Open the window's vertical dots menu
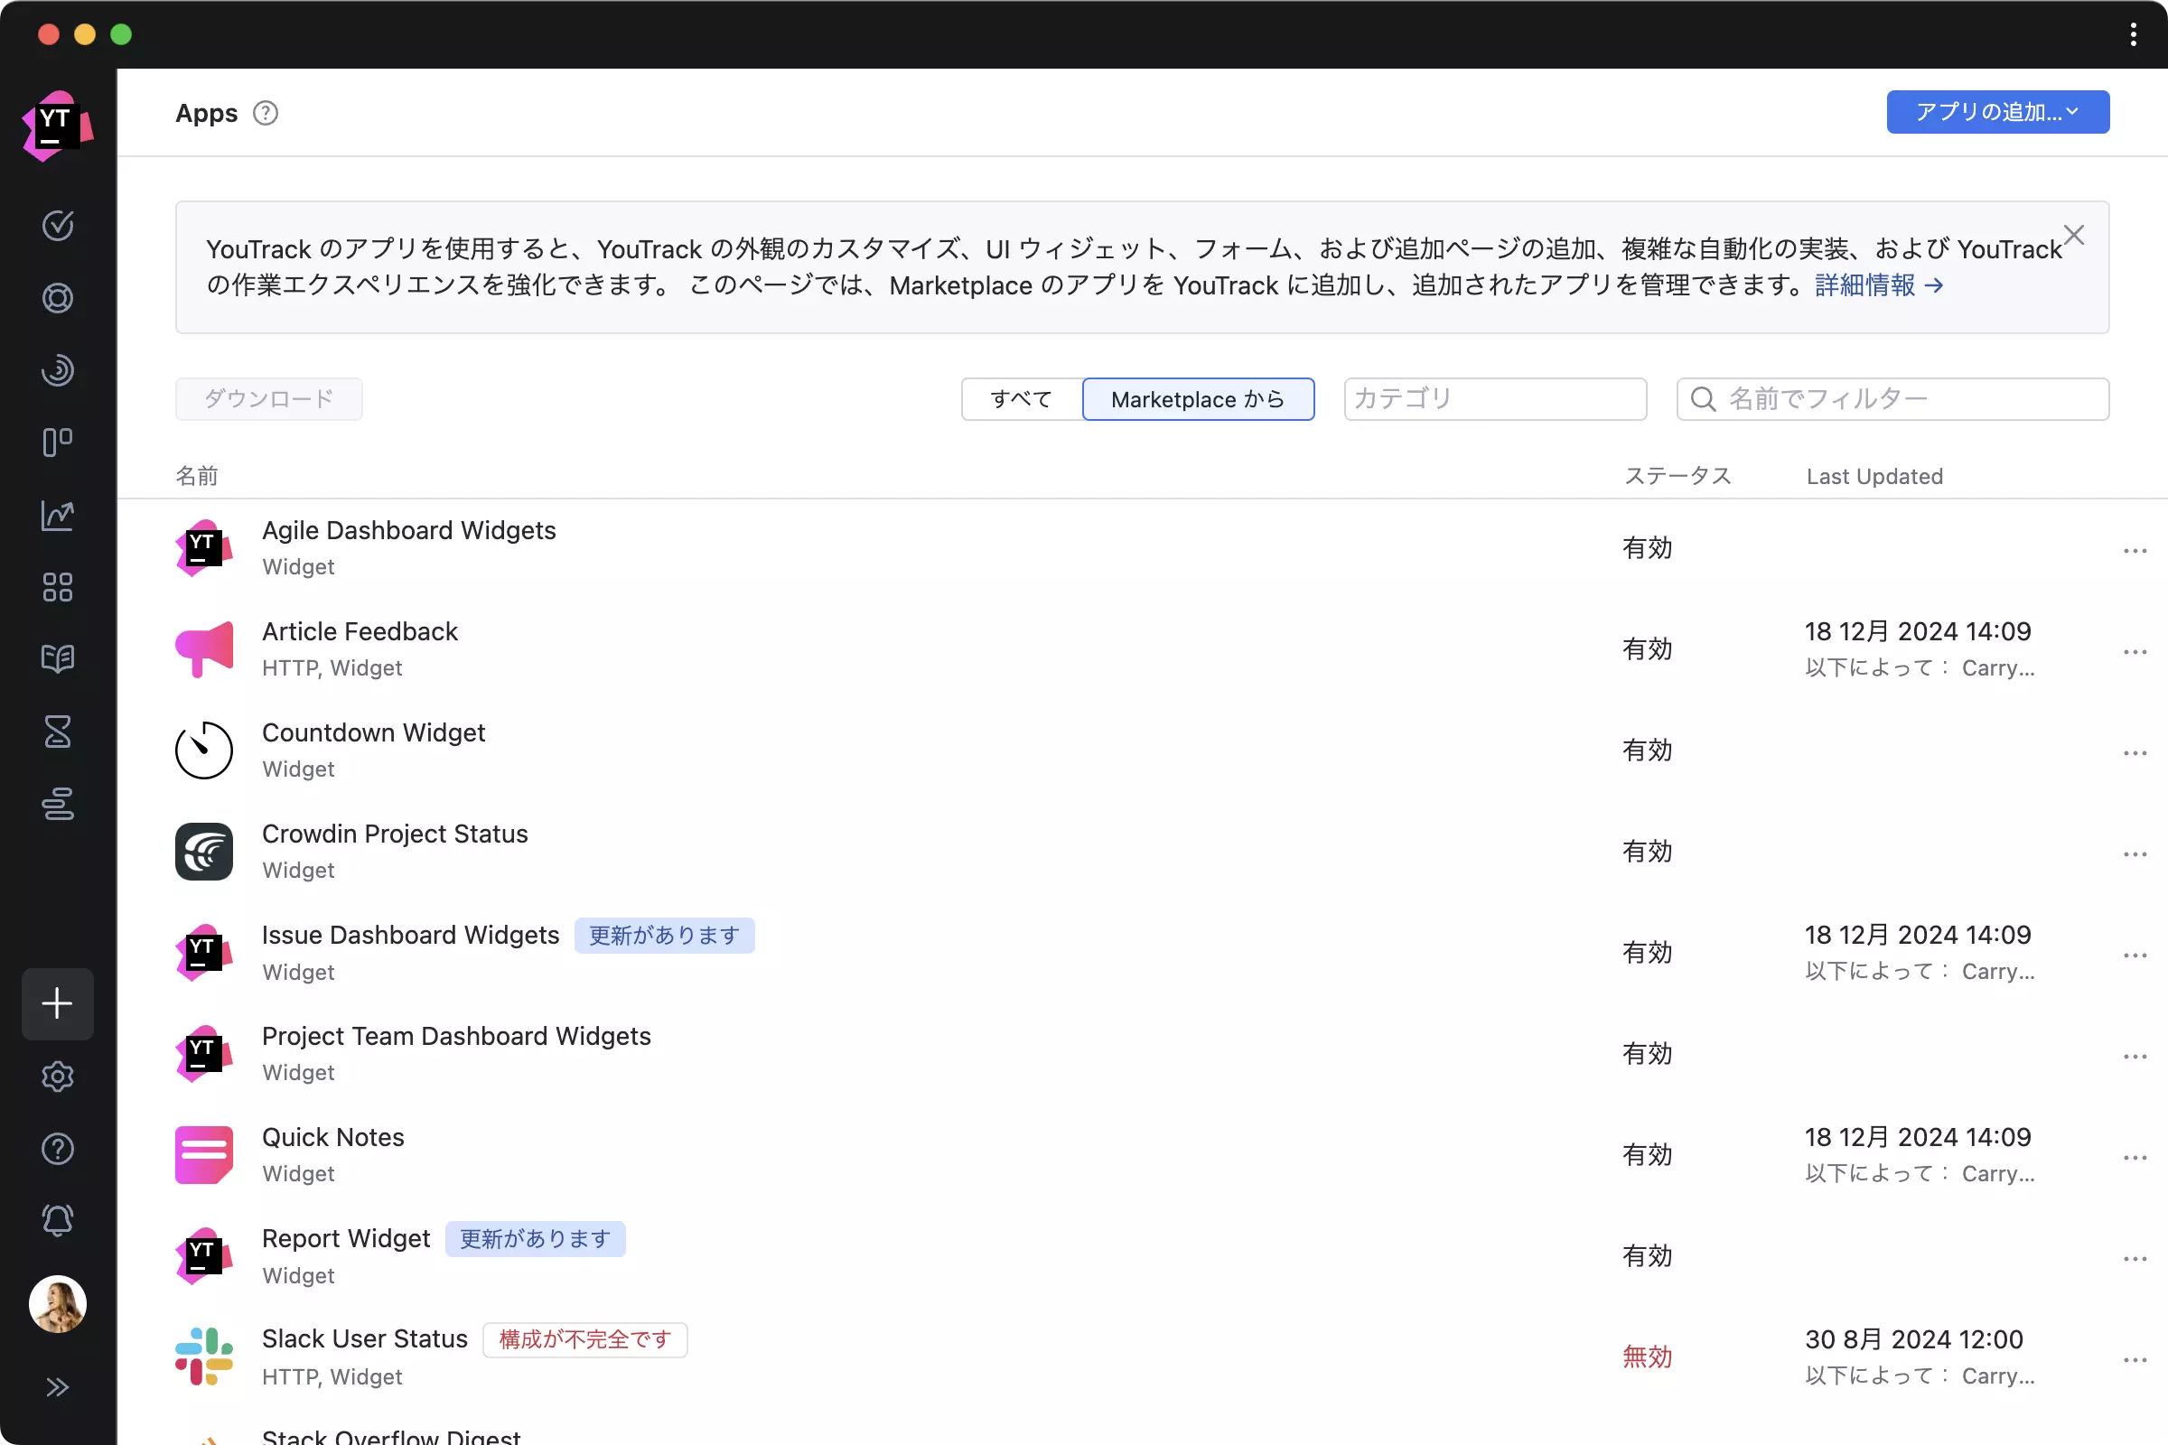 pos(2133,35)
